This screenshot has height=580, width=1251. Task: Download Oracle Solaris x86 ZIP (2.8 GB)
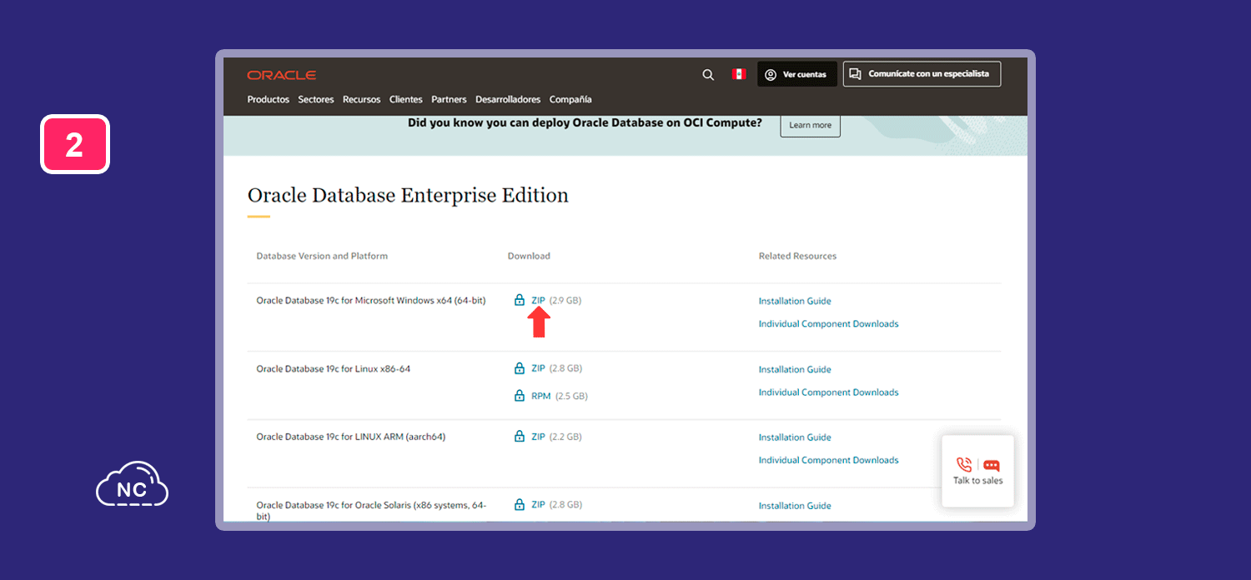click(x=538, y=505)
